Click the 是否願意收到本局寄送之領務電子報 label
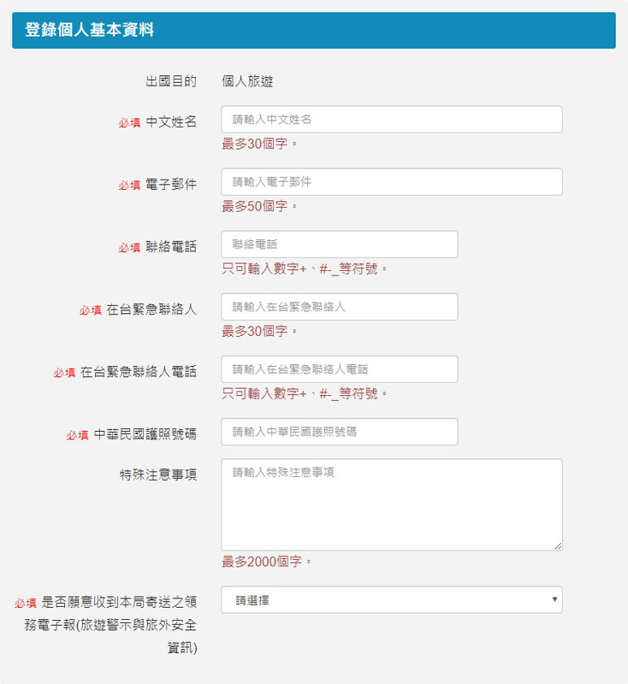 (110, 625)
